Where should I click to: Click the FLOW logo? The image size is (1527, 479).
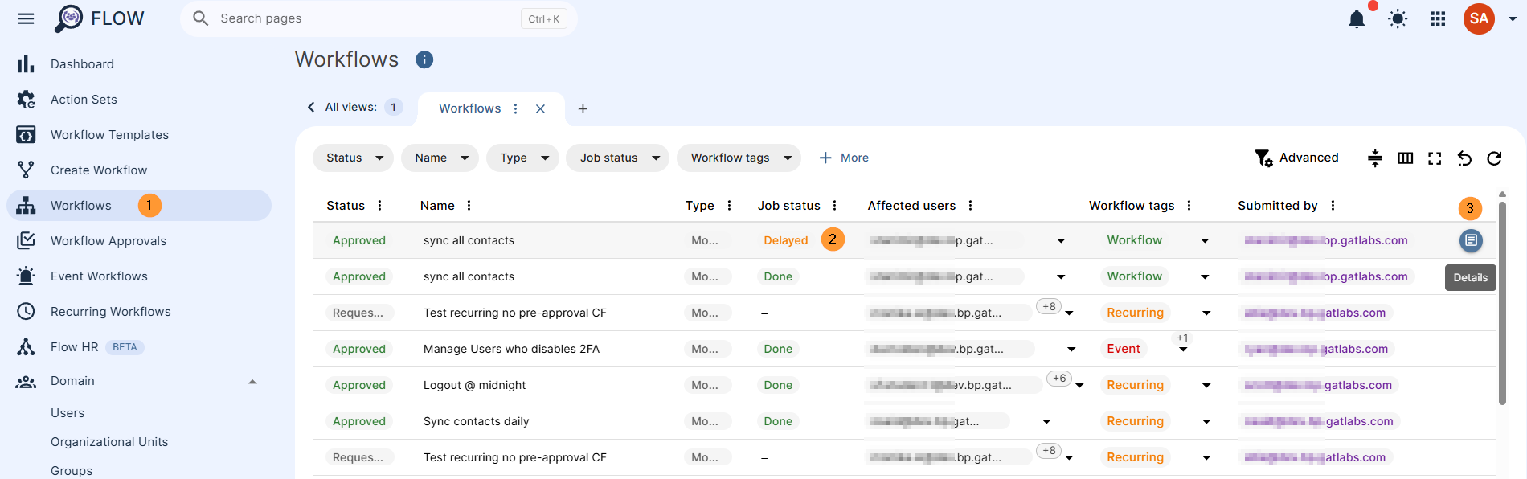tap(100, 18)
